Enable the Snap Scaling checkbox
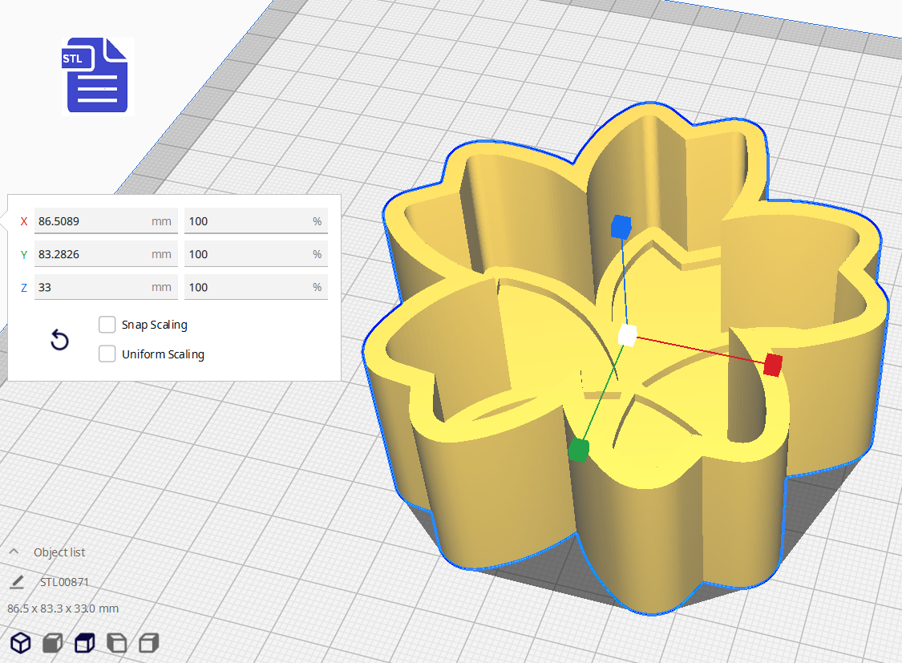902x663 pixels. [107, 325]
